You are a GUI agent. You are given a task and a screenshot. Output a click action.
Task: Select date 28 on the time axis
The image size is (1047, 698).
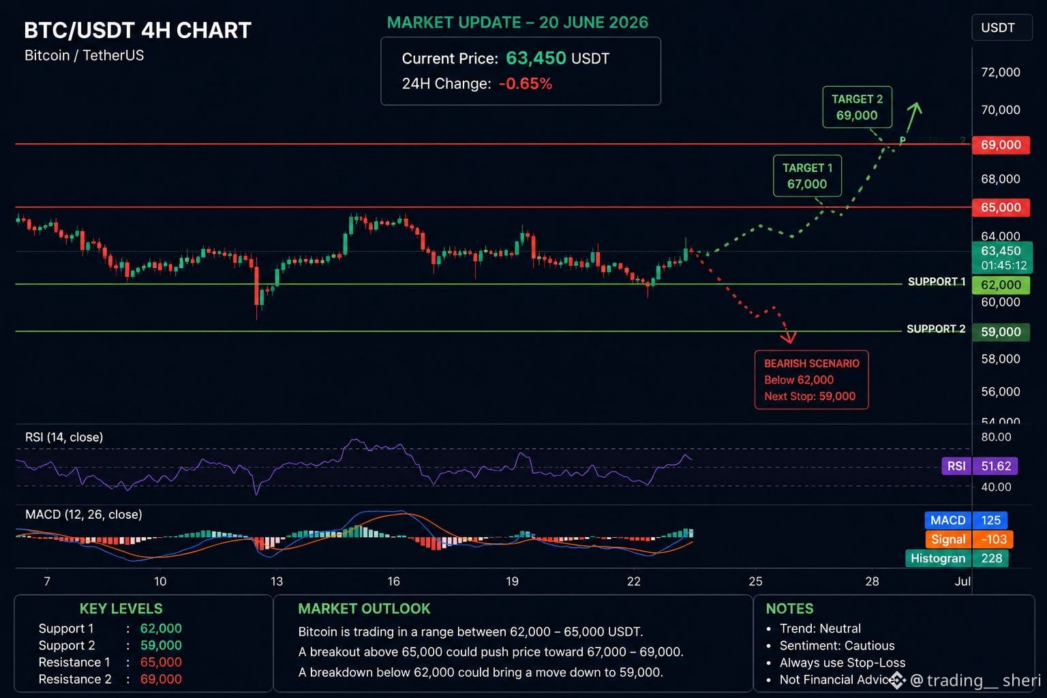(x=872, y=581)
